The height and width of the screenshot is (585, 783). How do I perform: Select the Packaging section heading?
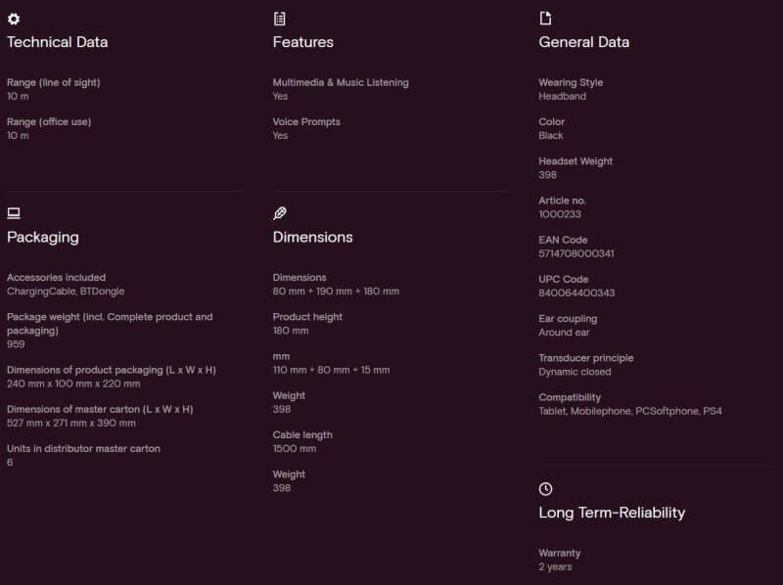coord(43,237)
